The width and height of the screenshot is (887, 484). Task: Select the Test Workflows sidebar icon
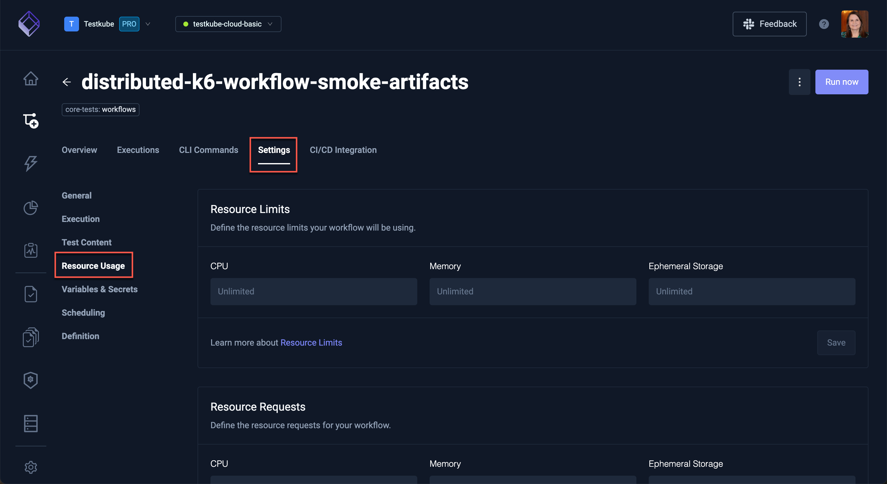[31, 121]
